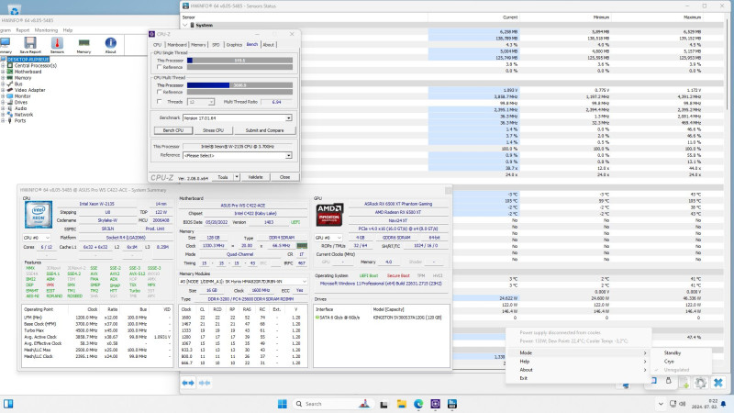Click the taskbar Search box
Viewport: 734px width, 413px height.
tap(332, 404)
